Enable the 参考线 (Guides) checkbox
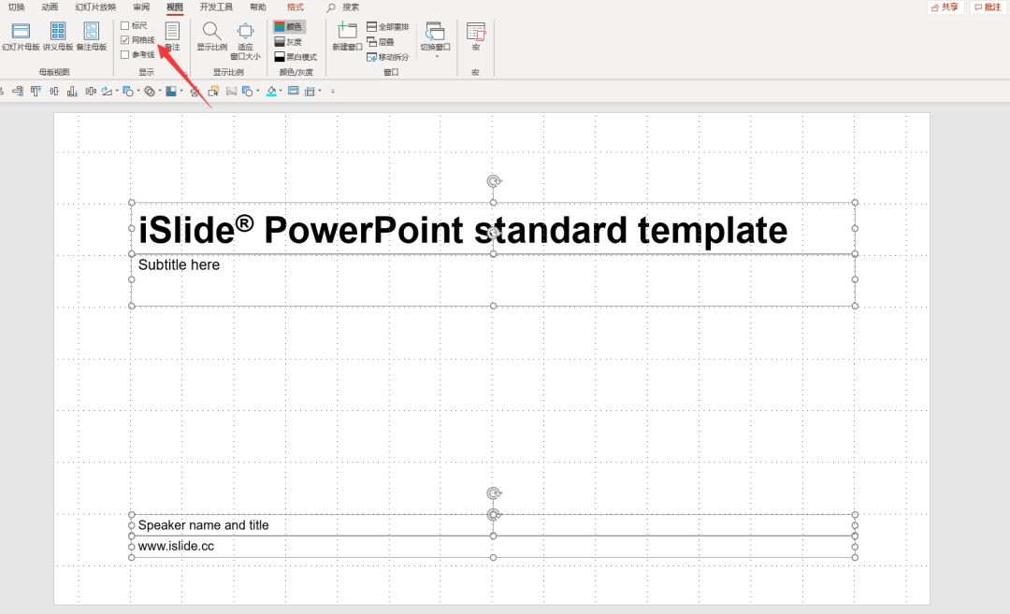 (x=125, y=55)
